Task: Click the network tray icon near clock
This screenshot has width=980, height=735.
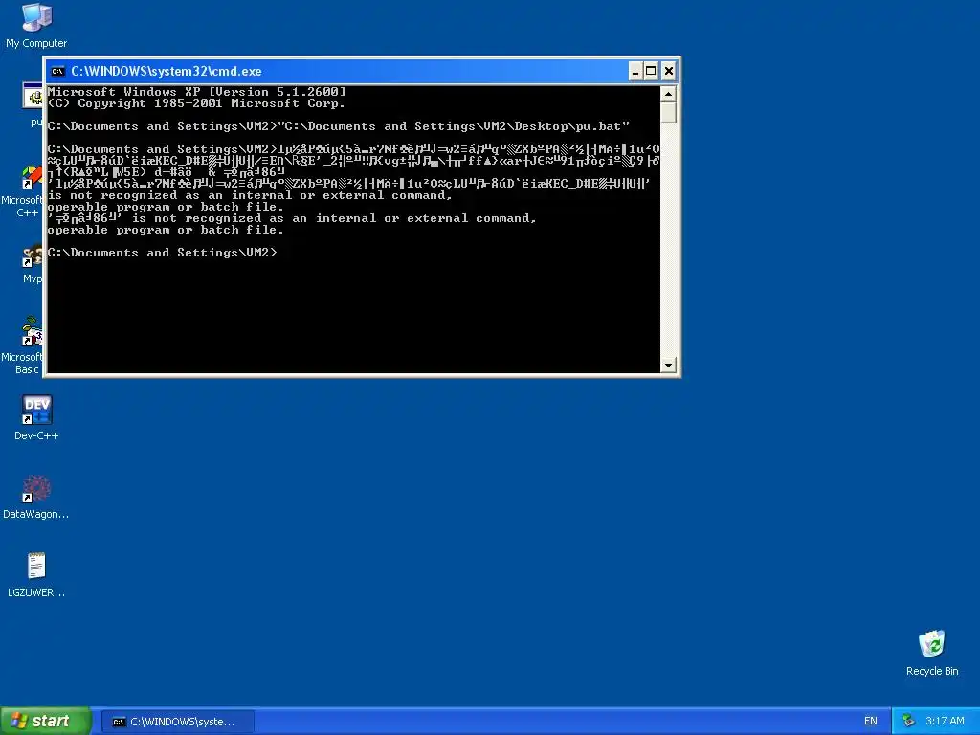Action: point(909,721)
